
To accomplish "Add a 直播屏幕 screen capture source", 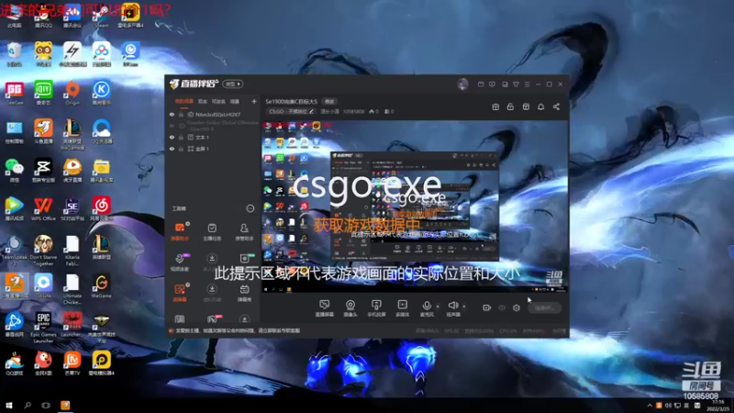I will [x=325, y=308].
